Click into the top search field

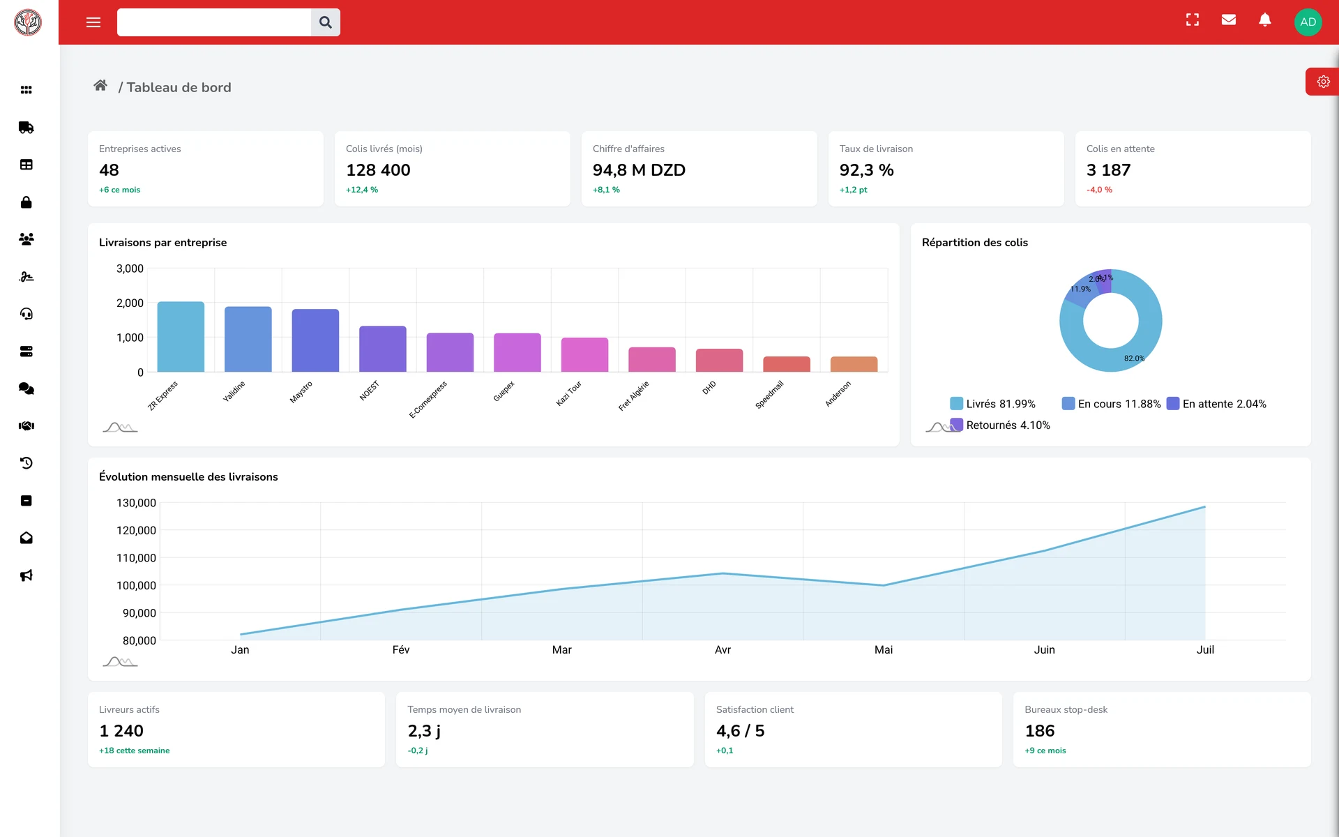(x=214, y=22)
